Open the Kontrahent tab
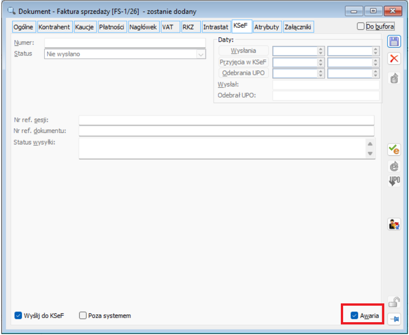This screenshot has height=335, width=409. [x=55, y=27]
